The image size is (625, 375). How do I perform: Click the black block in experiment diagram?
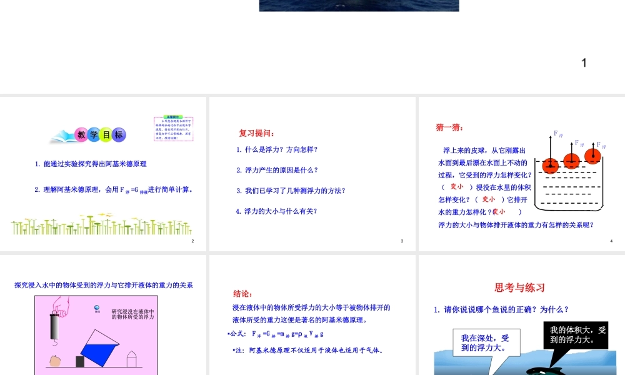(x=80, y=361)
